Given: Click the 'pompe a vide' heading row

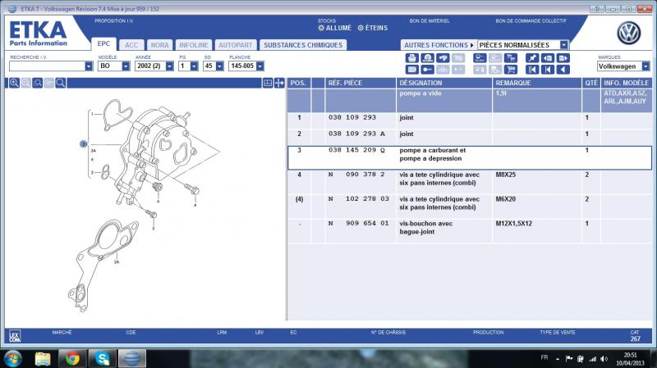Looking at the screenshot, I should (469, 100).
